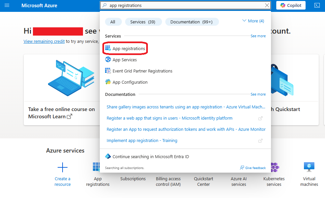Clear the search box text
The width and height of the screenshot is (325, 198).
[x=267, y=6]
